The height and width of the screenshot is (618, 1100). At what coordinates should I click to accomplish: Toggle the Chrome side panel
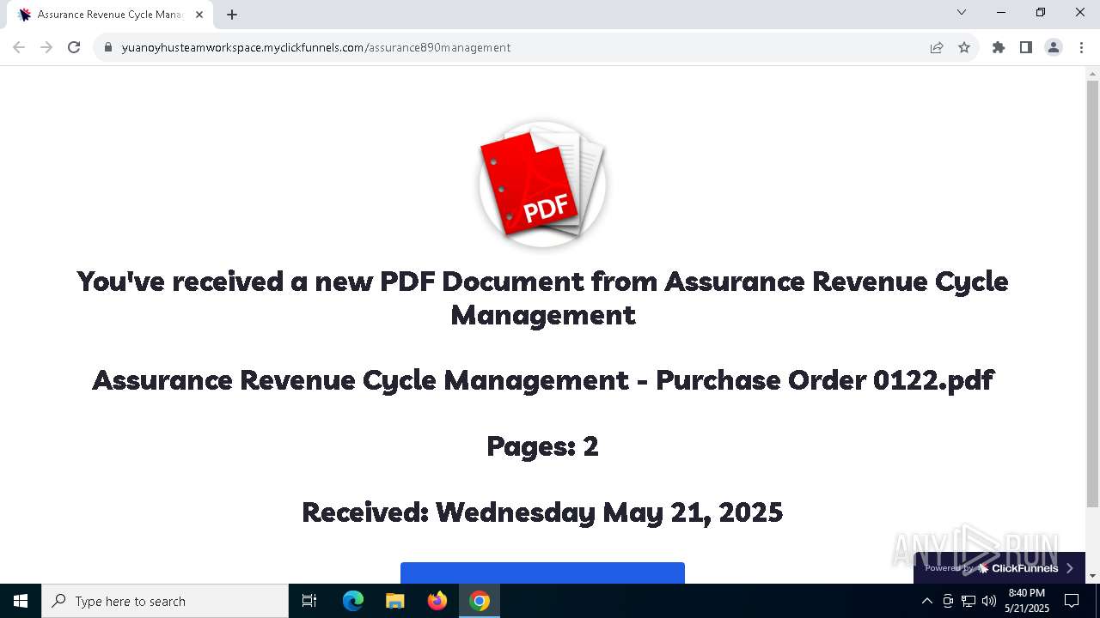(x=1026, y=47)
